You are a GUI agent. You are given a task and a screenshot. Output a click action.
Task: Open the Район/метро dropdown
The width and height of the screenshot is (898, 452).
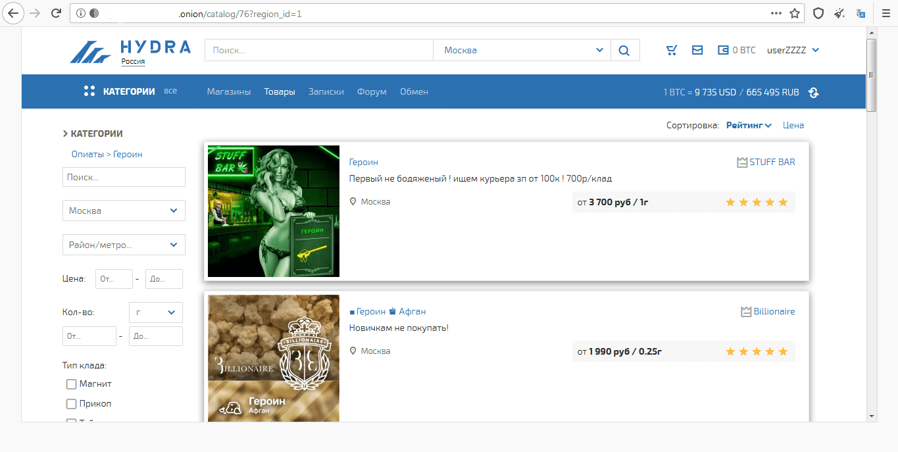tap(124, 245)
